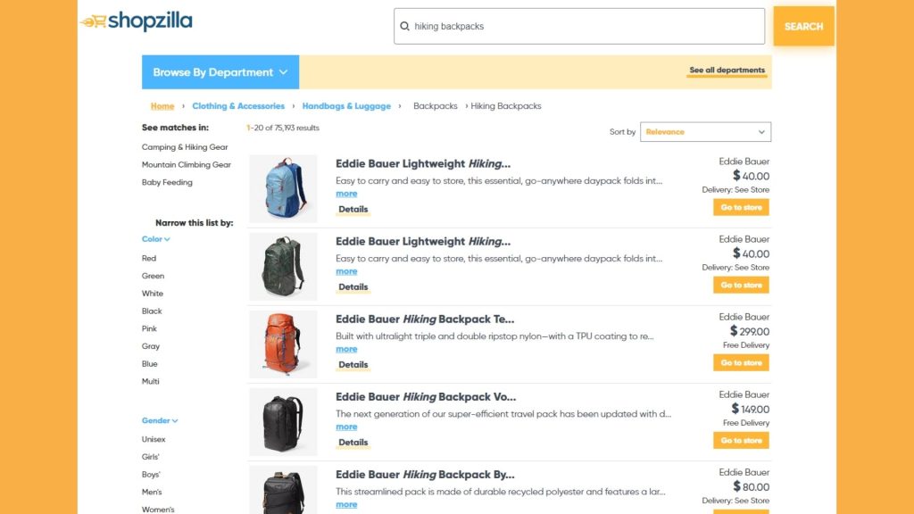Screen dimensions: 914x514
Task: Go to store for $149.00 backpack
Action: (x=741, y=441)
